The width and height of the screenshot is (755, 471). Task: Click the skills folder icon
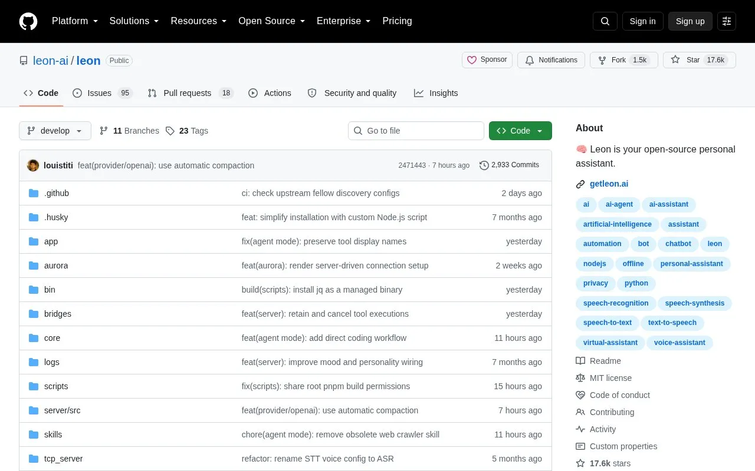[34, 434]
